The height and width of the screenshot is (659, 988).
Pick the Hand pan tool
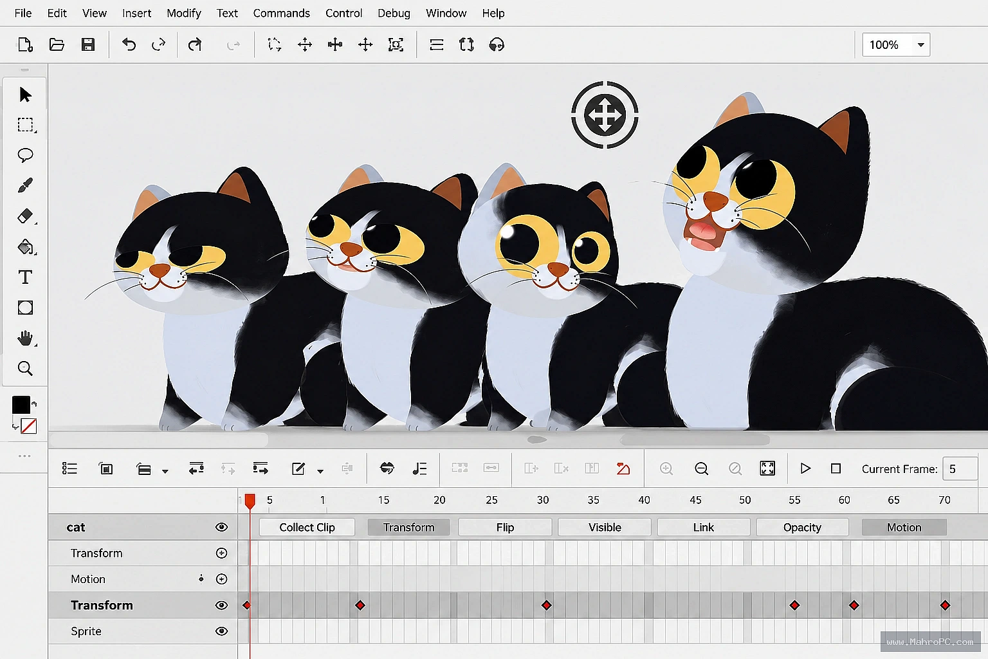[x=25, y=338]
